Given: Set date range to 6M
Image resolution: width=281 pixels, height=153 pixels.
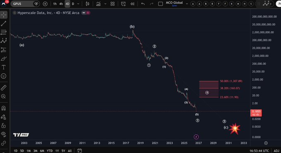Looking at the screenshot, I should pyautogui.click(x=42, y=151).
